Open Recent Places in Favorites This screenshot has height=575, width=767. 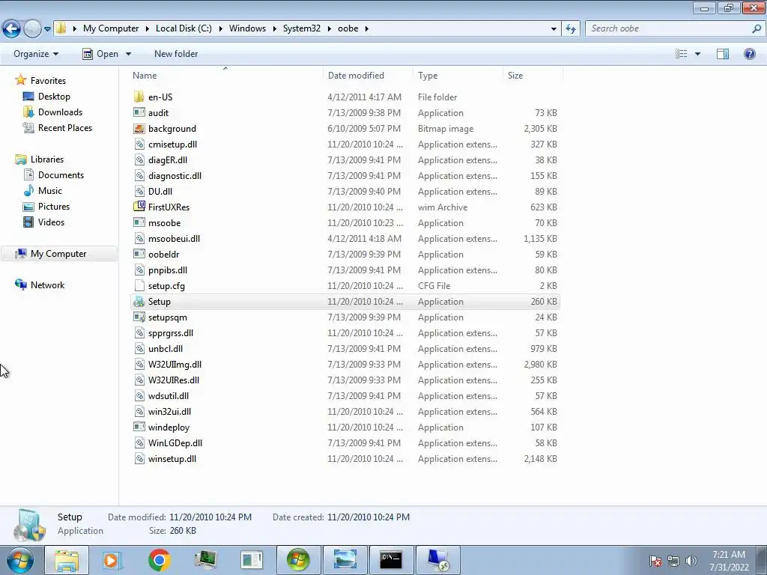pos(65,127)
